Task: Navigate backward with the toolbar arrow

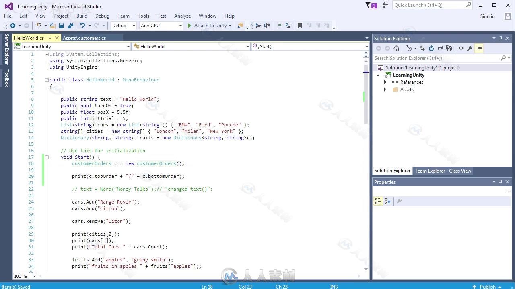Action: tap(13, 26)
